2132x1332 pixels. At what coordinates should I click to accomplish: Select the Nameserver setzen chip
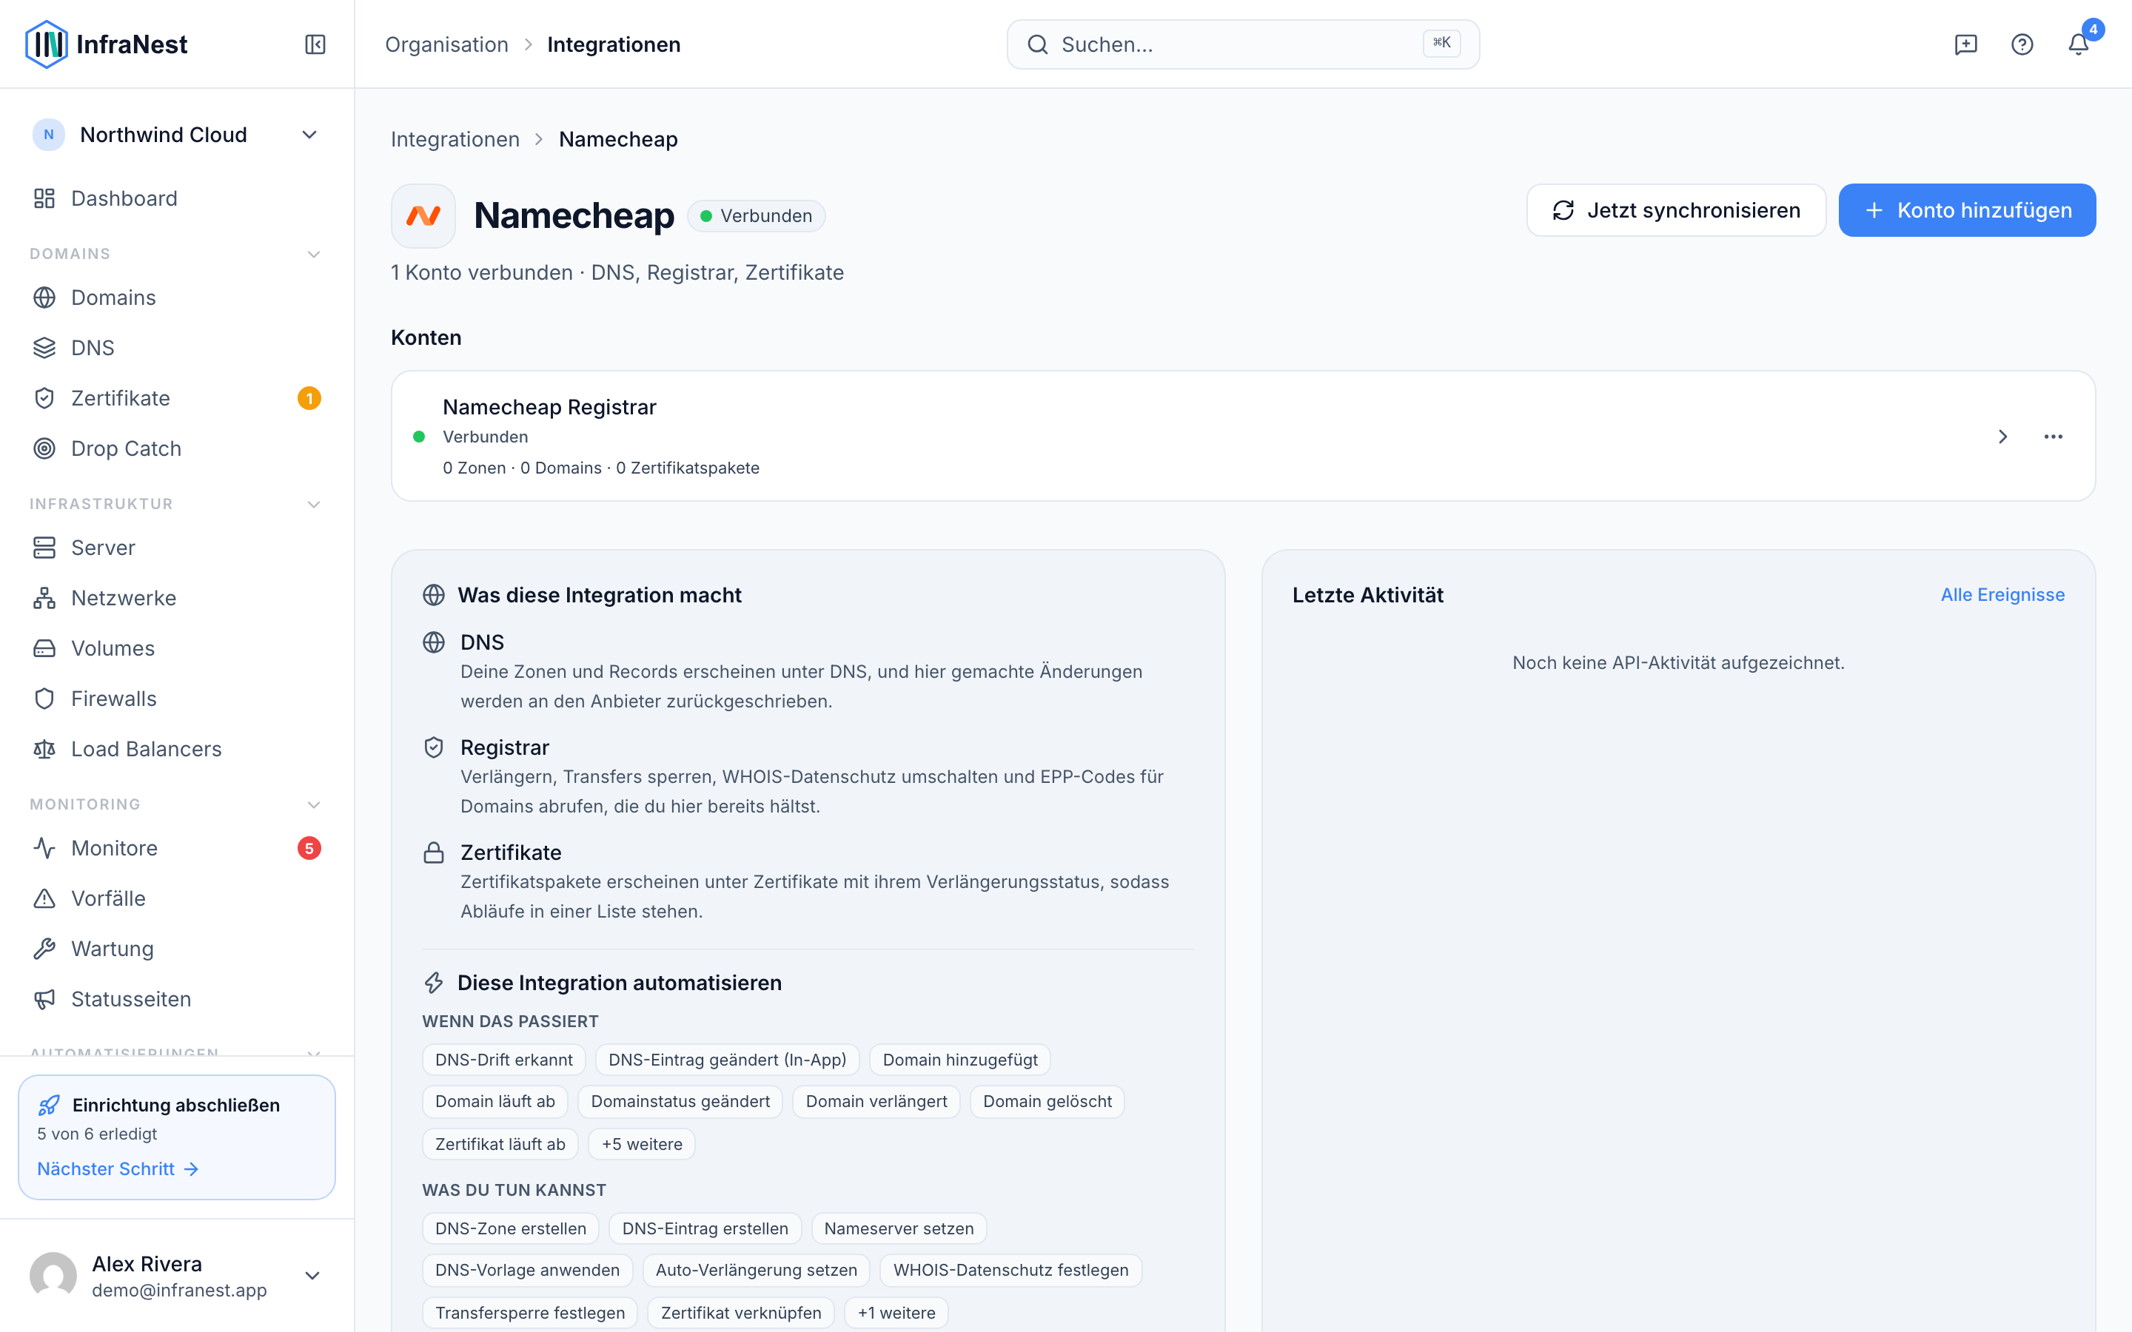tap(899, 1228)
